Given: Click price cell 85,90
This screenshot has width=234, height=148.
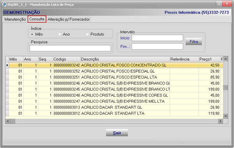Looking at the screenshot, I should point(209,77).
